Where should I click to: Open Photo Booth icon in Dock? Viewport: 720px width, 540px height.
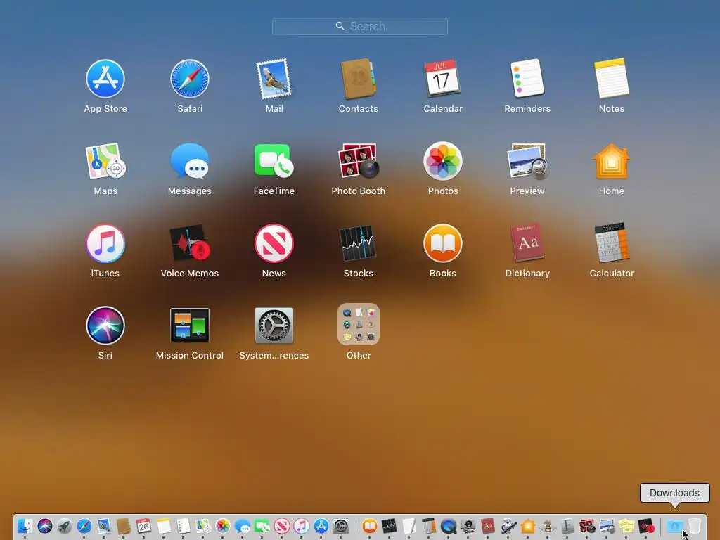[x=587, y=526]
